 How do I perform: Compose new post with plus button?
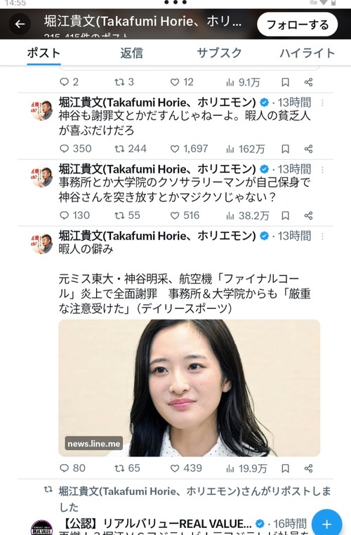327,524
